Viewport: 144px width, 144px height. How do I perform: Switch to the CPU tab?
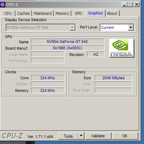click(8, 13)
